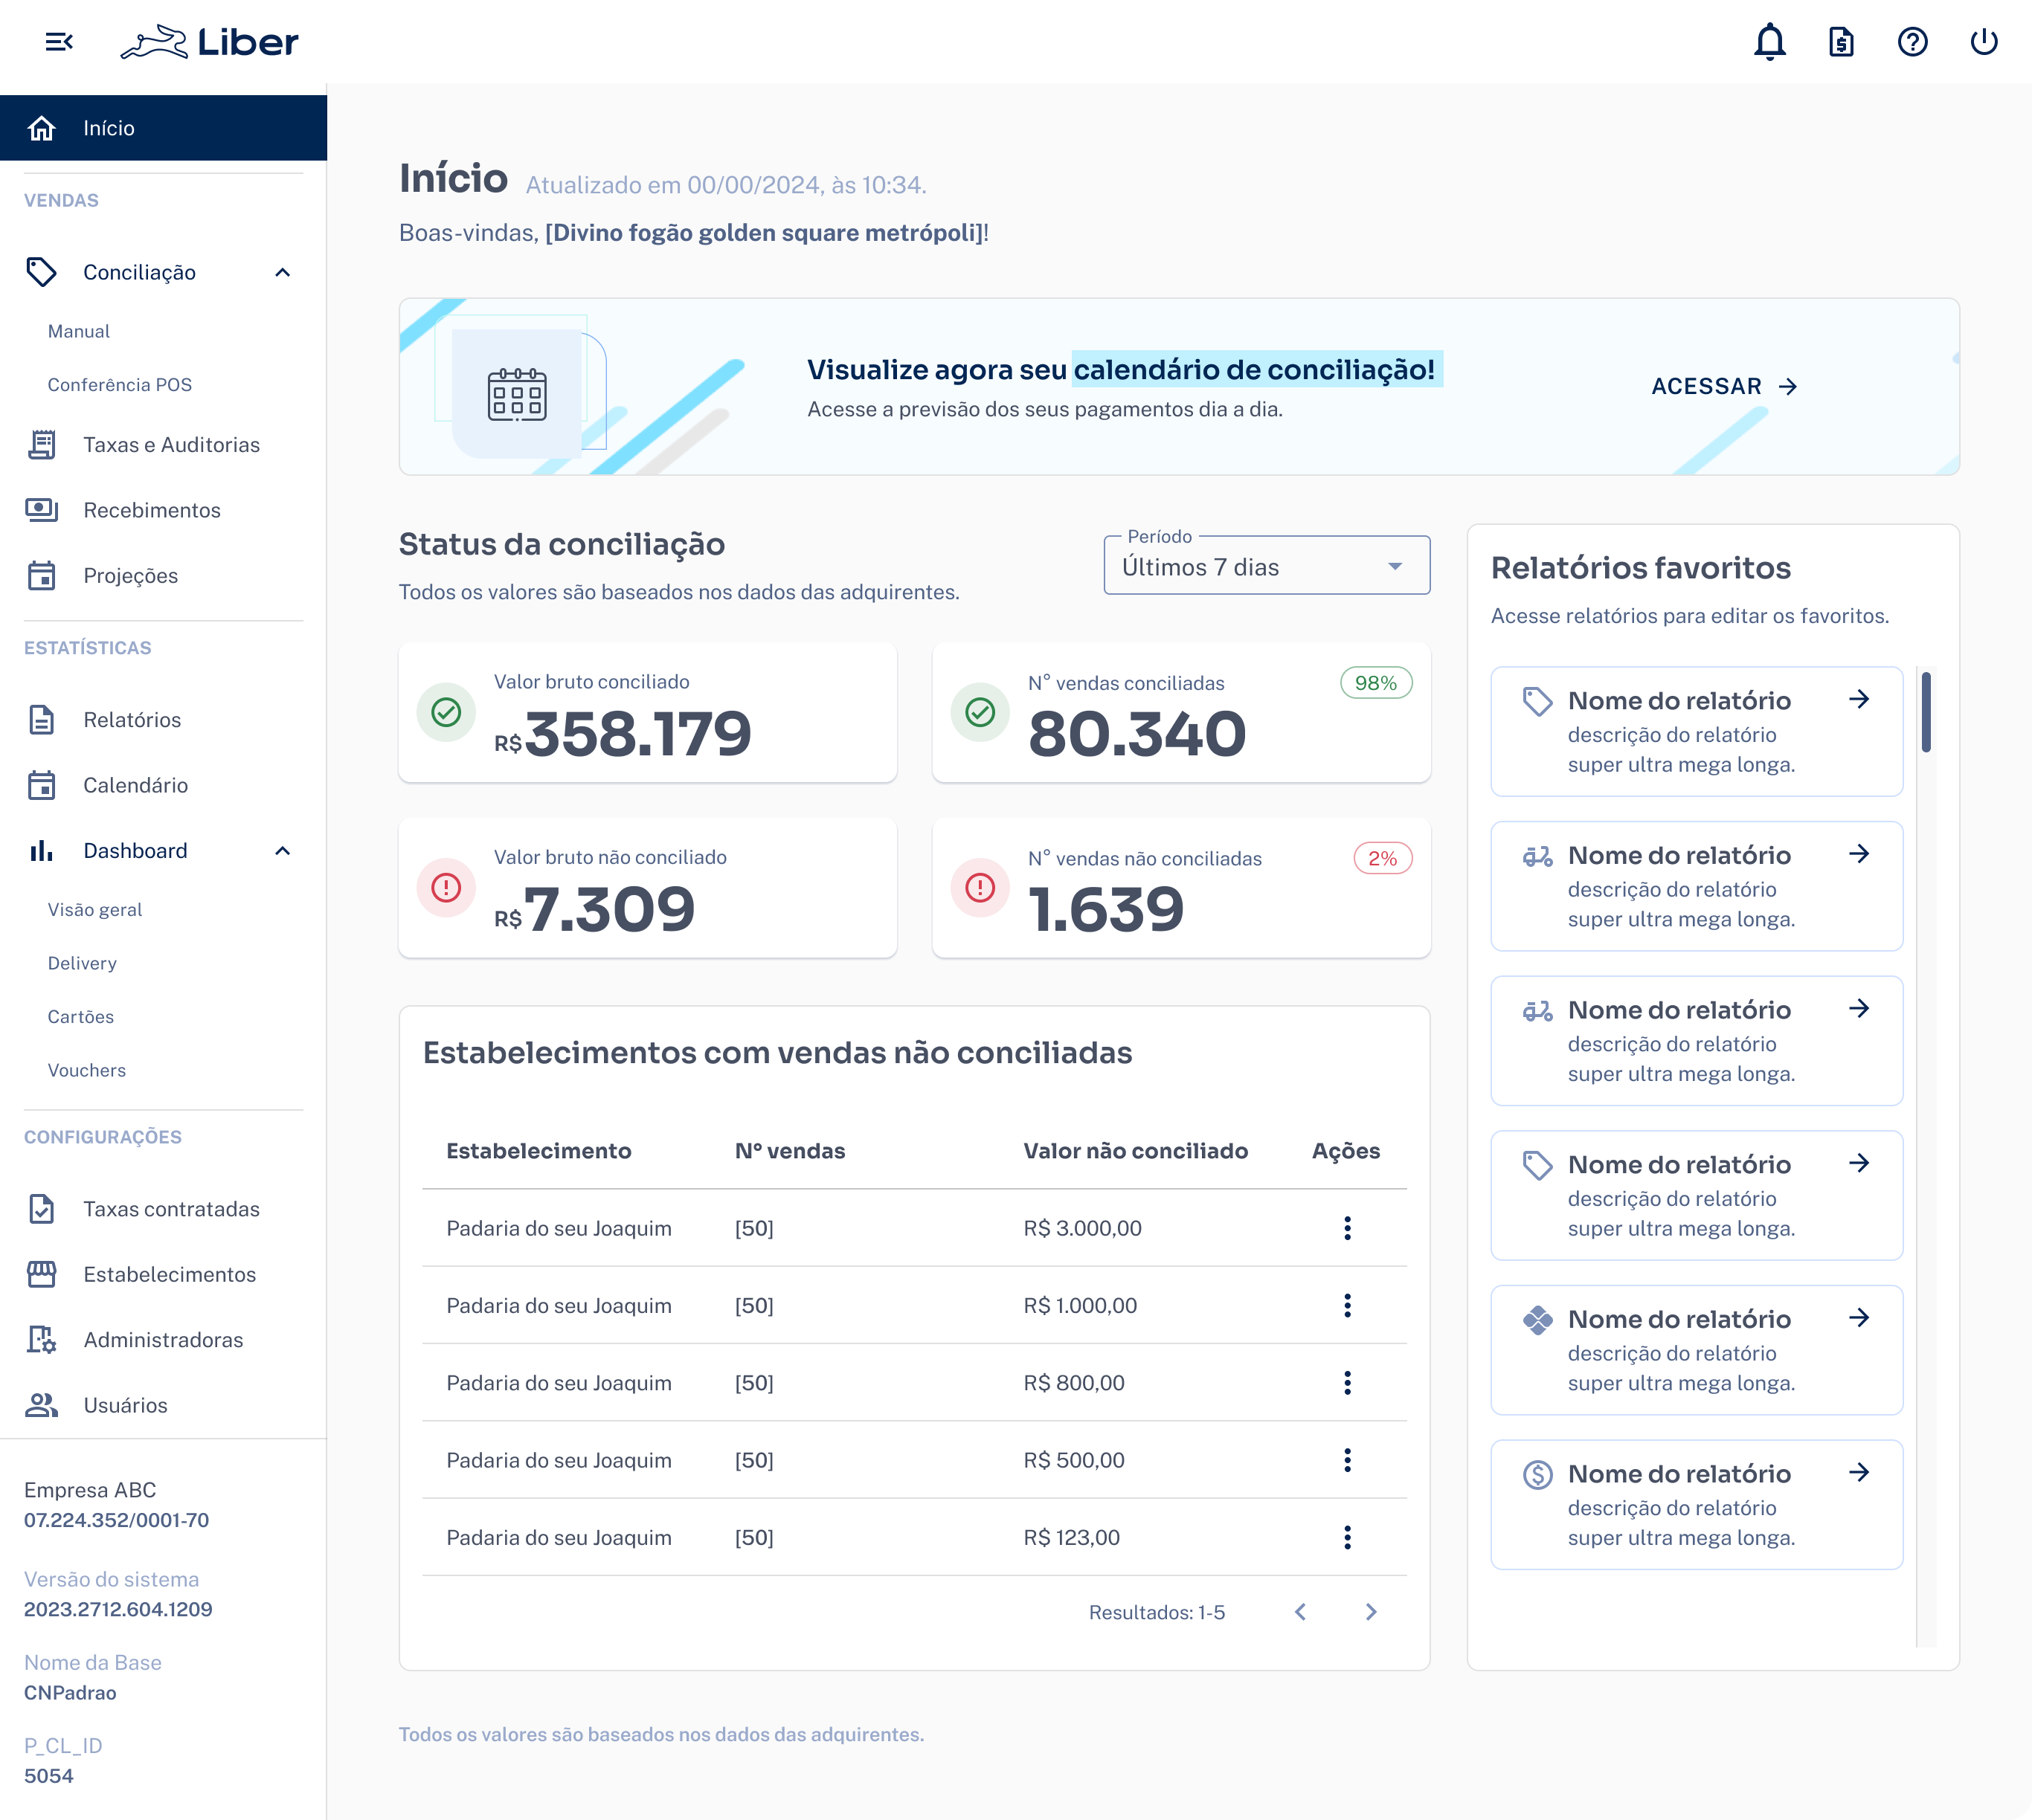Screen dimensions: 2032x1820
Task: Open the last favorite report card with dollar icon
Action: pyautogui.click(x=1696, y=1504)
